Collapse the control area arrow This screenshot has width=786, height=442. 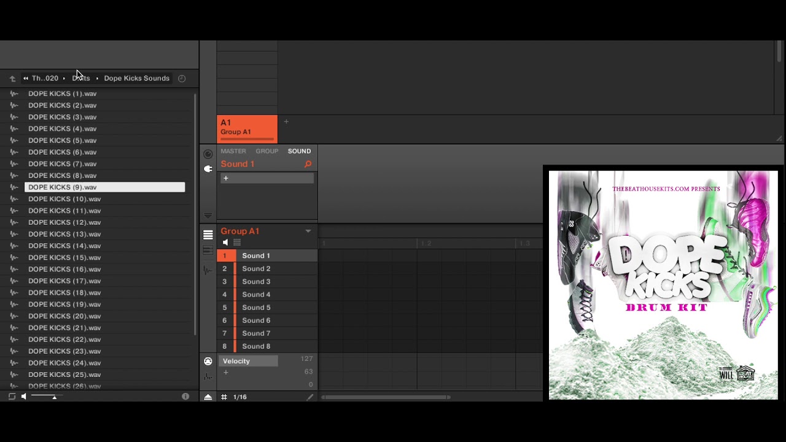click(x=208, y=215)
